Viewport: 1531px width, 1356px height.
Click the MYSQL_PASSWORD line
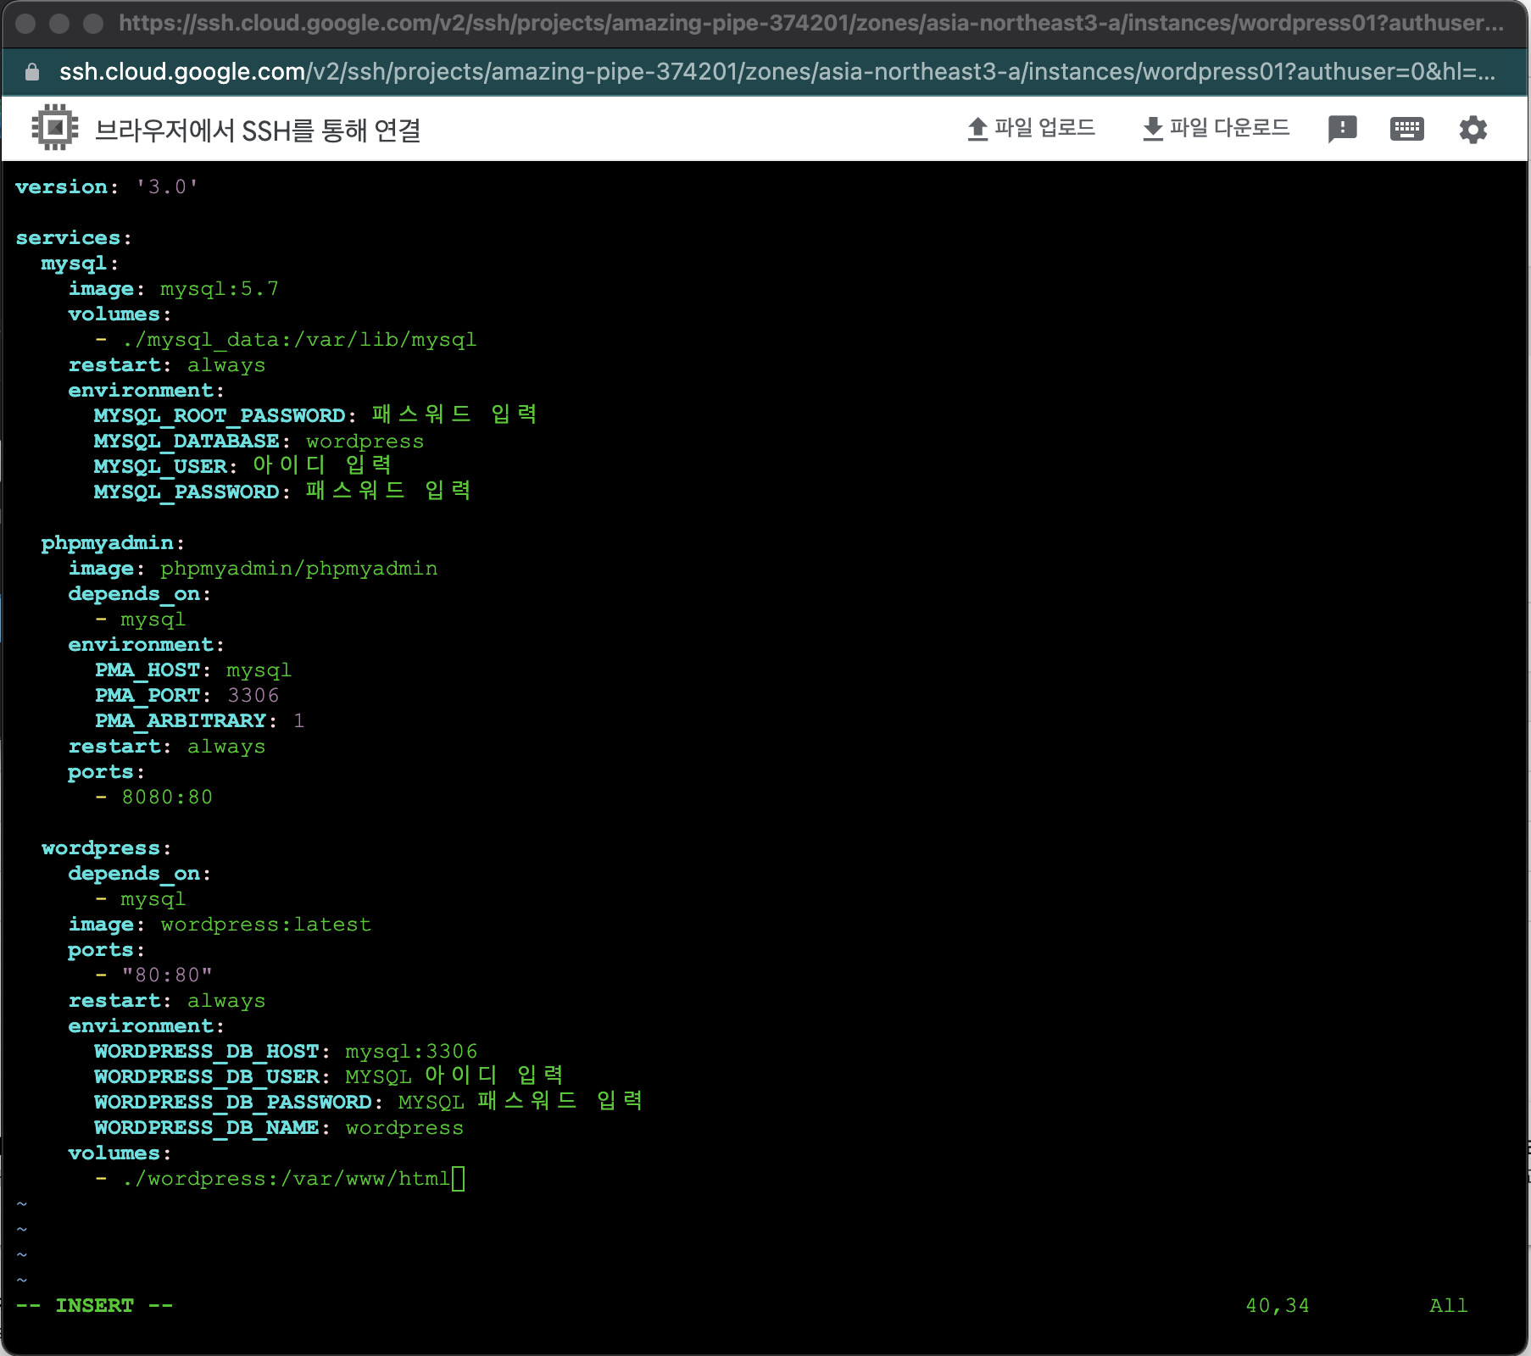(x=282, y=492)
